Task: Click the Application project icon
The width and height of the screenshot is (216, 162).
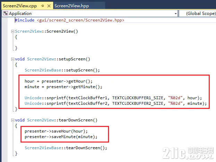Action: 6,13
